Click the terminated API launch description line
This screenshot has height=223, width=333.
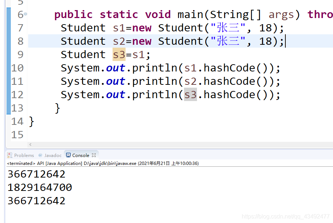click(x=103, y=163)
